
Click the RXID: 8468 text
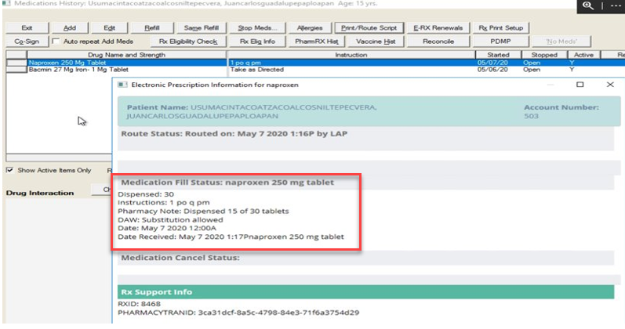[x=139, y=304]
